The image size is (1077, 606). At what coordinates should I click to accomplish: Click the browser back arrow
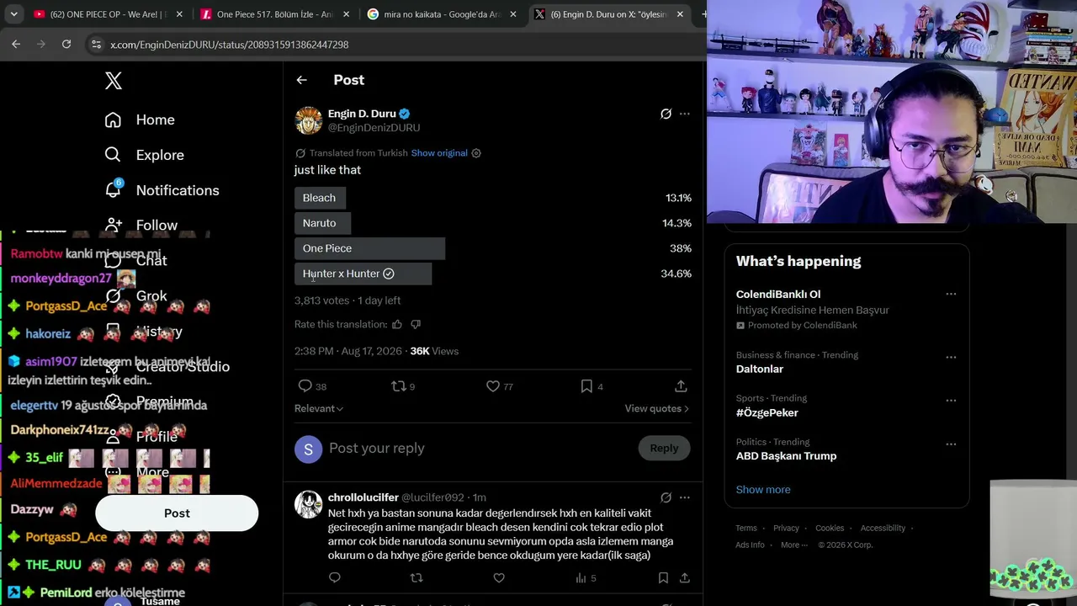click(16, 45)
